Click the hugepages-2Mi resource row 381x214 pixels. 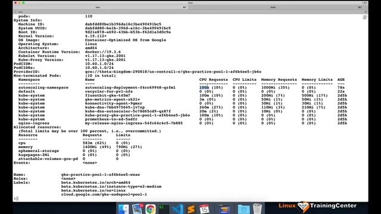point(74,155)
